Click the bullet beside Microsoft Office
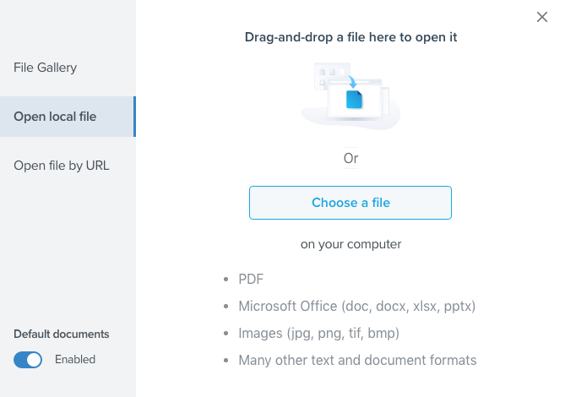Viewport: 565px width, 397px height. coord(225,306)
